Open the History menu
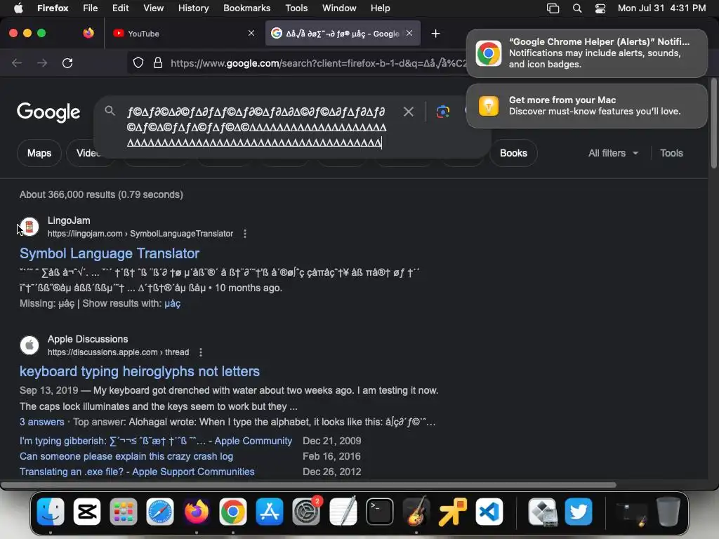This screenshot has width=719, height=539. point(193,8)
